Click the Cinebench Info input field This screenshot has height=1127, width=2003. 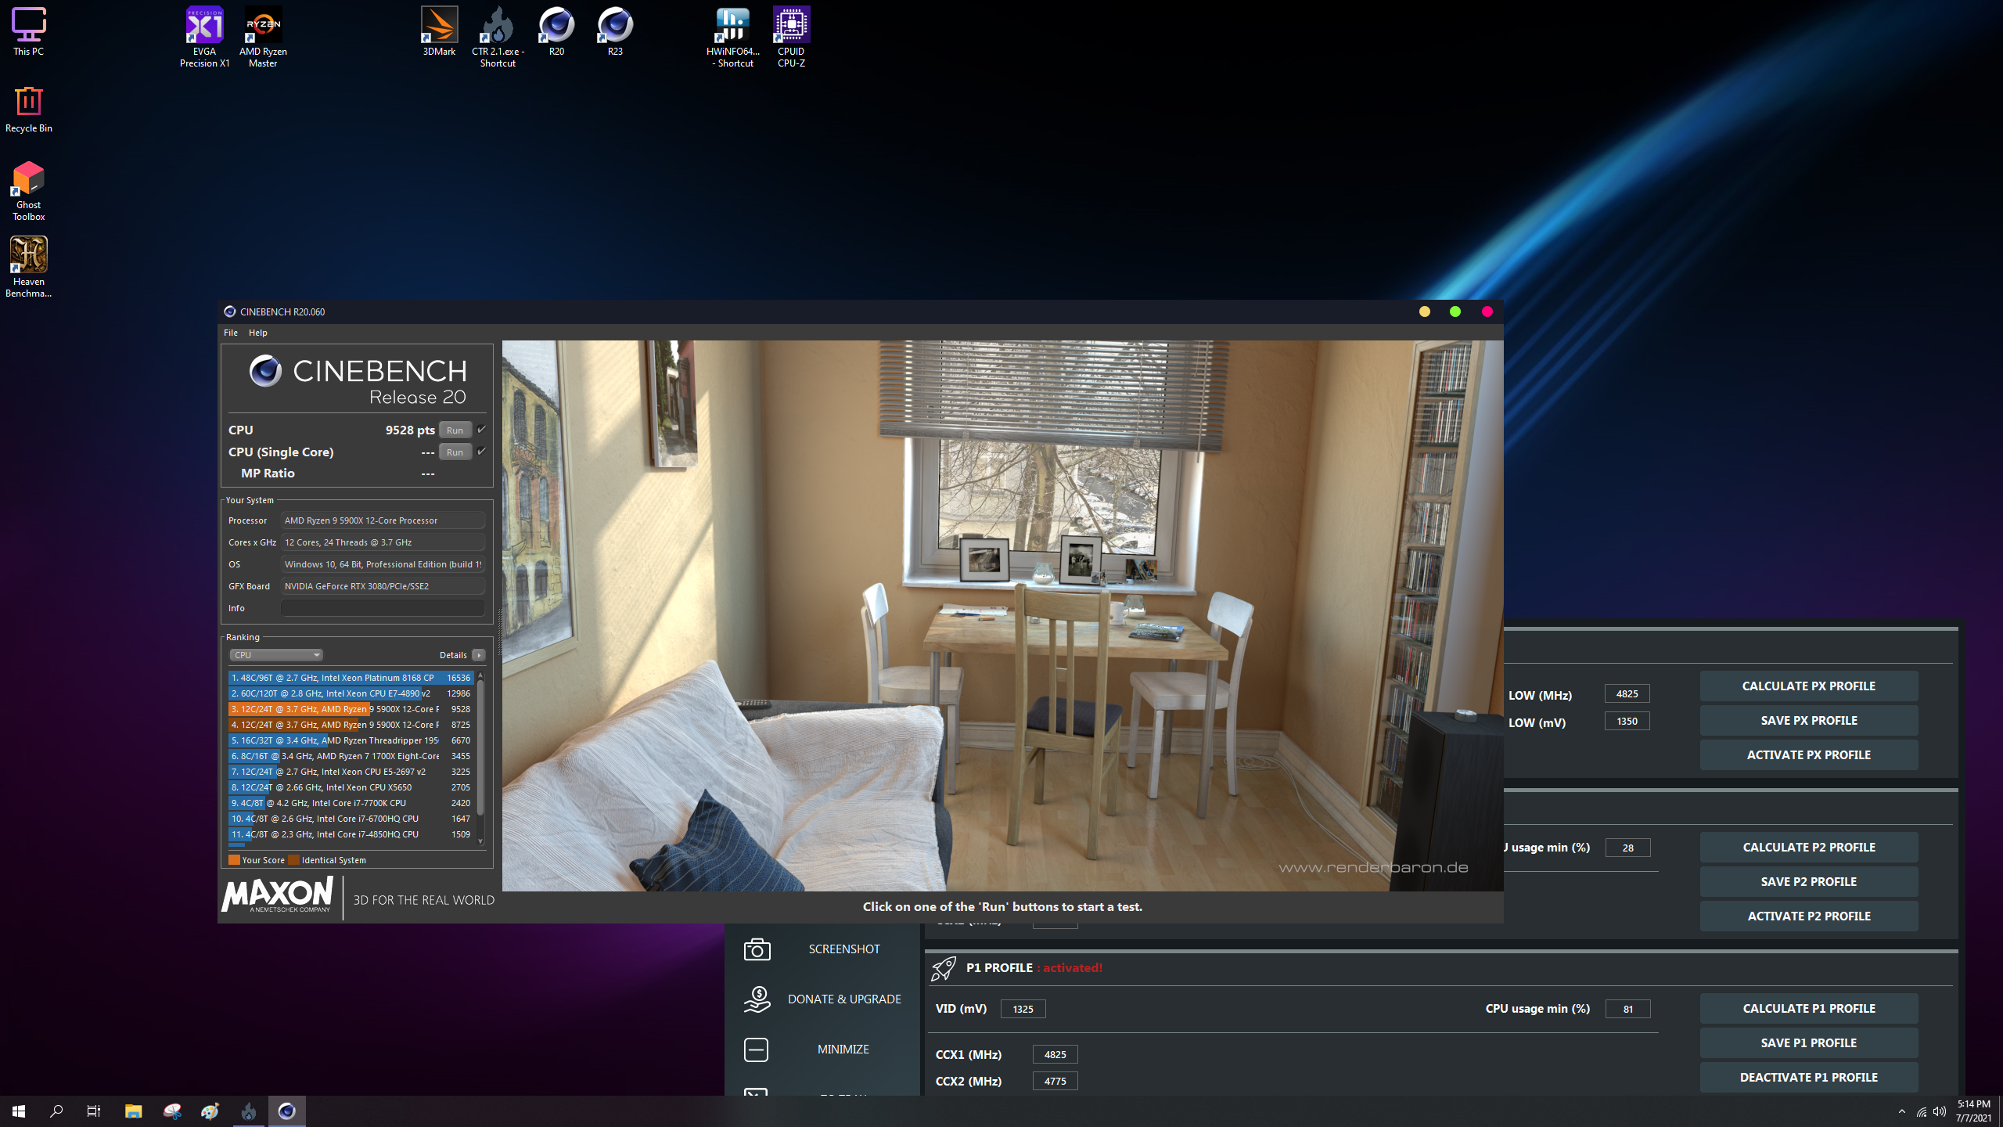click(x=383, y=608)
